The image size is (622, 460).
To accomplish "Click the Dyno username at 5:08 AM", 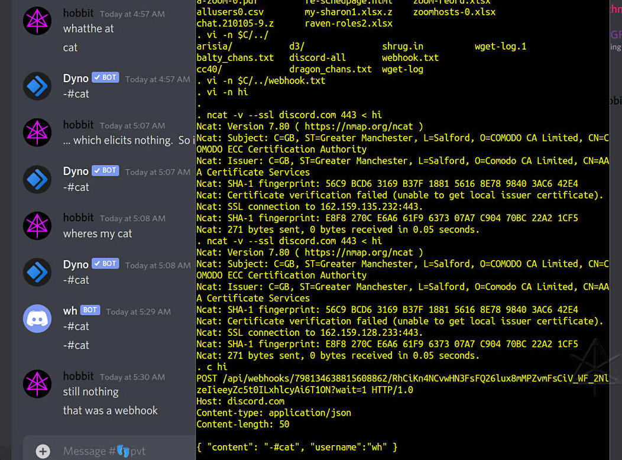I will pyautogui.click(x=76, y=264).
